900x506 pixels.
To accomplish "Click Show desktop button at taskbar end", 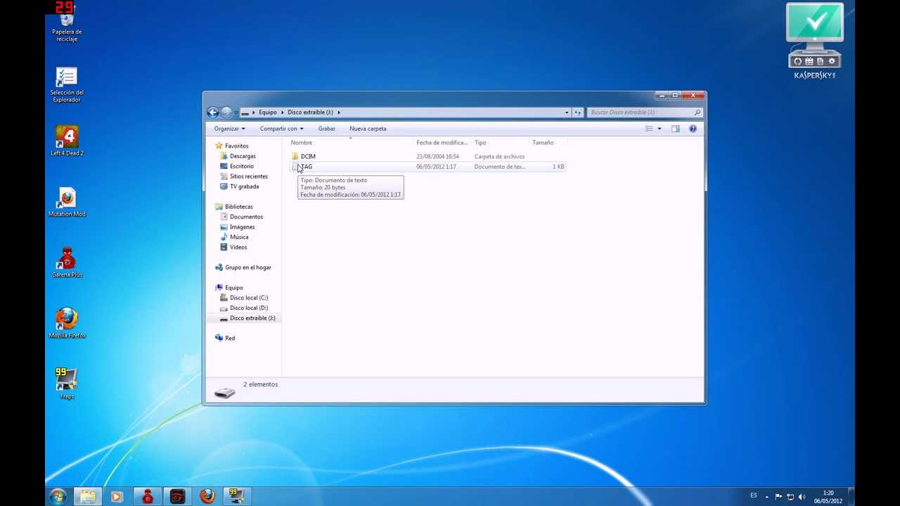I will click(851, 496).
